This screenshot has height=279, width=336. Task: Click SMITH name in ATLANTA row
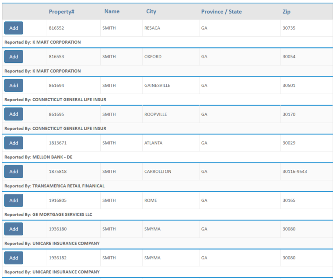(109, 143)
